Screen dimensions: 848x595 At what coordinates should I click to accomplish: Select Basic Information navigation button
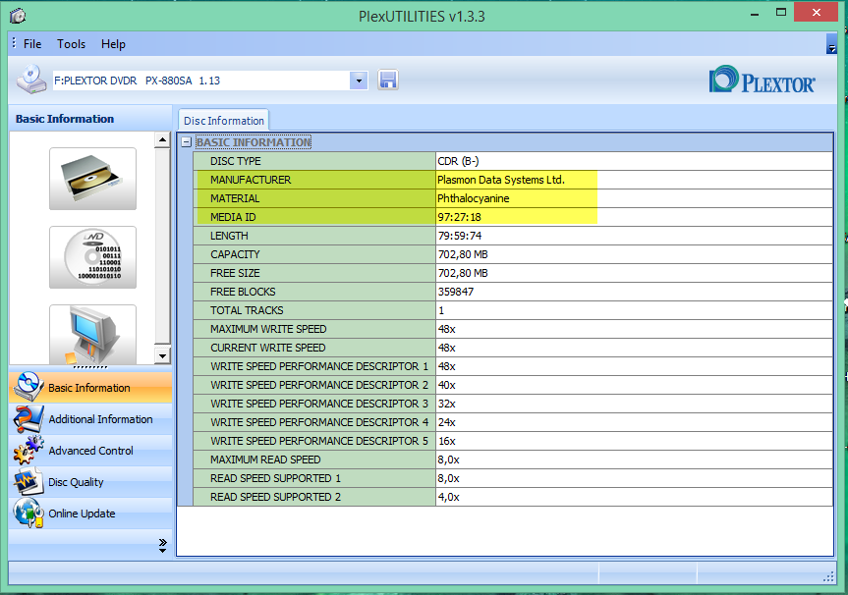90,388
